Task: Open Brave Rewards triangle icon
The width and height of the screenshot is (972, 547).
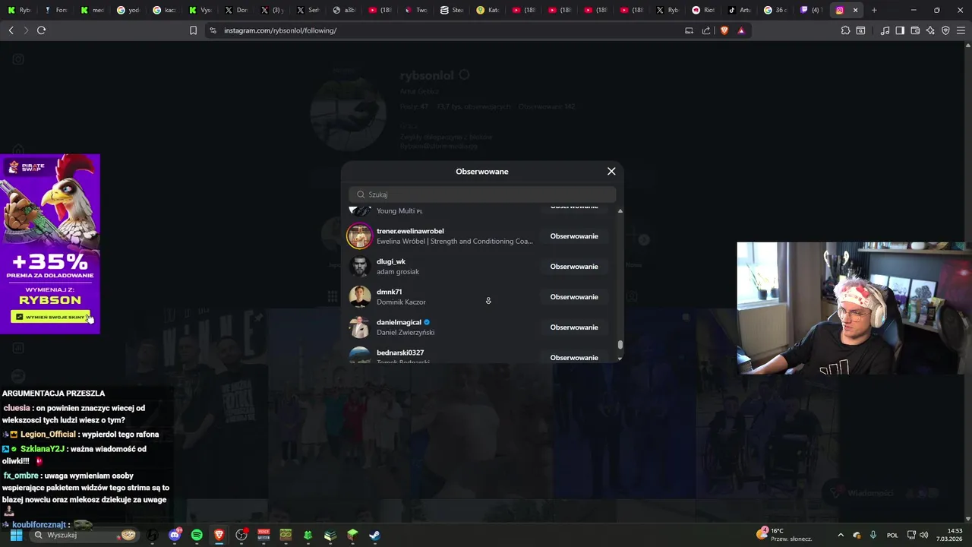Action: tap(741, 30)
